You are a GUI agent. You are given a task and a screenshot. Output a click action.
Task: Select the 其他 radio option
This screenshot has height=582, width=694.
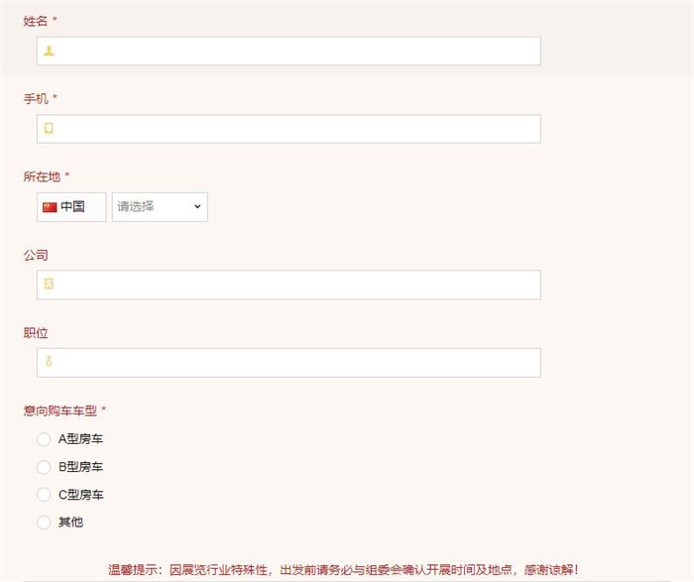click(x=44, y=523)
